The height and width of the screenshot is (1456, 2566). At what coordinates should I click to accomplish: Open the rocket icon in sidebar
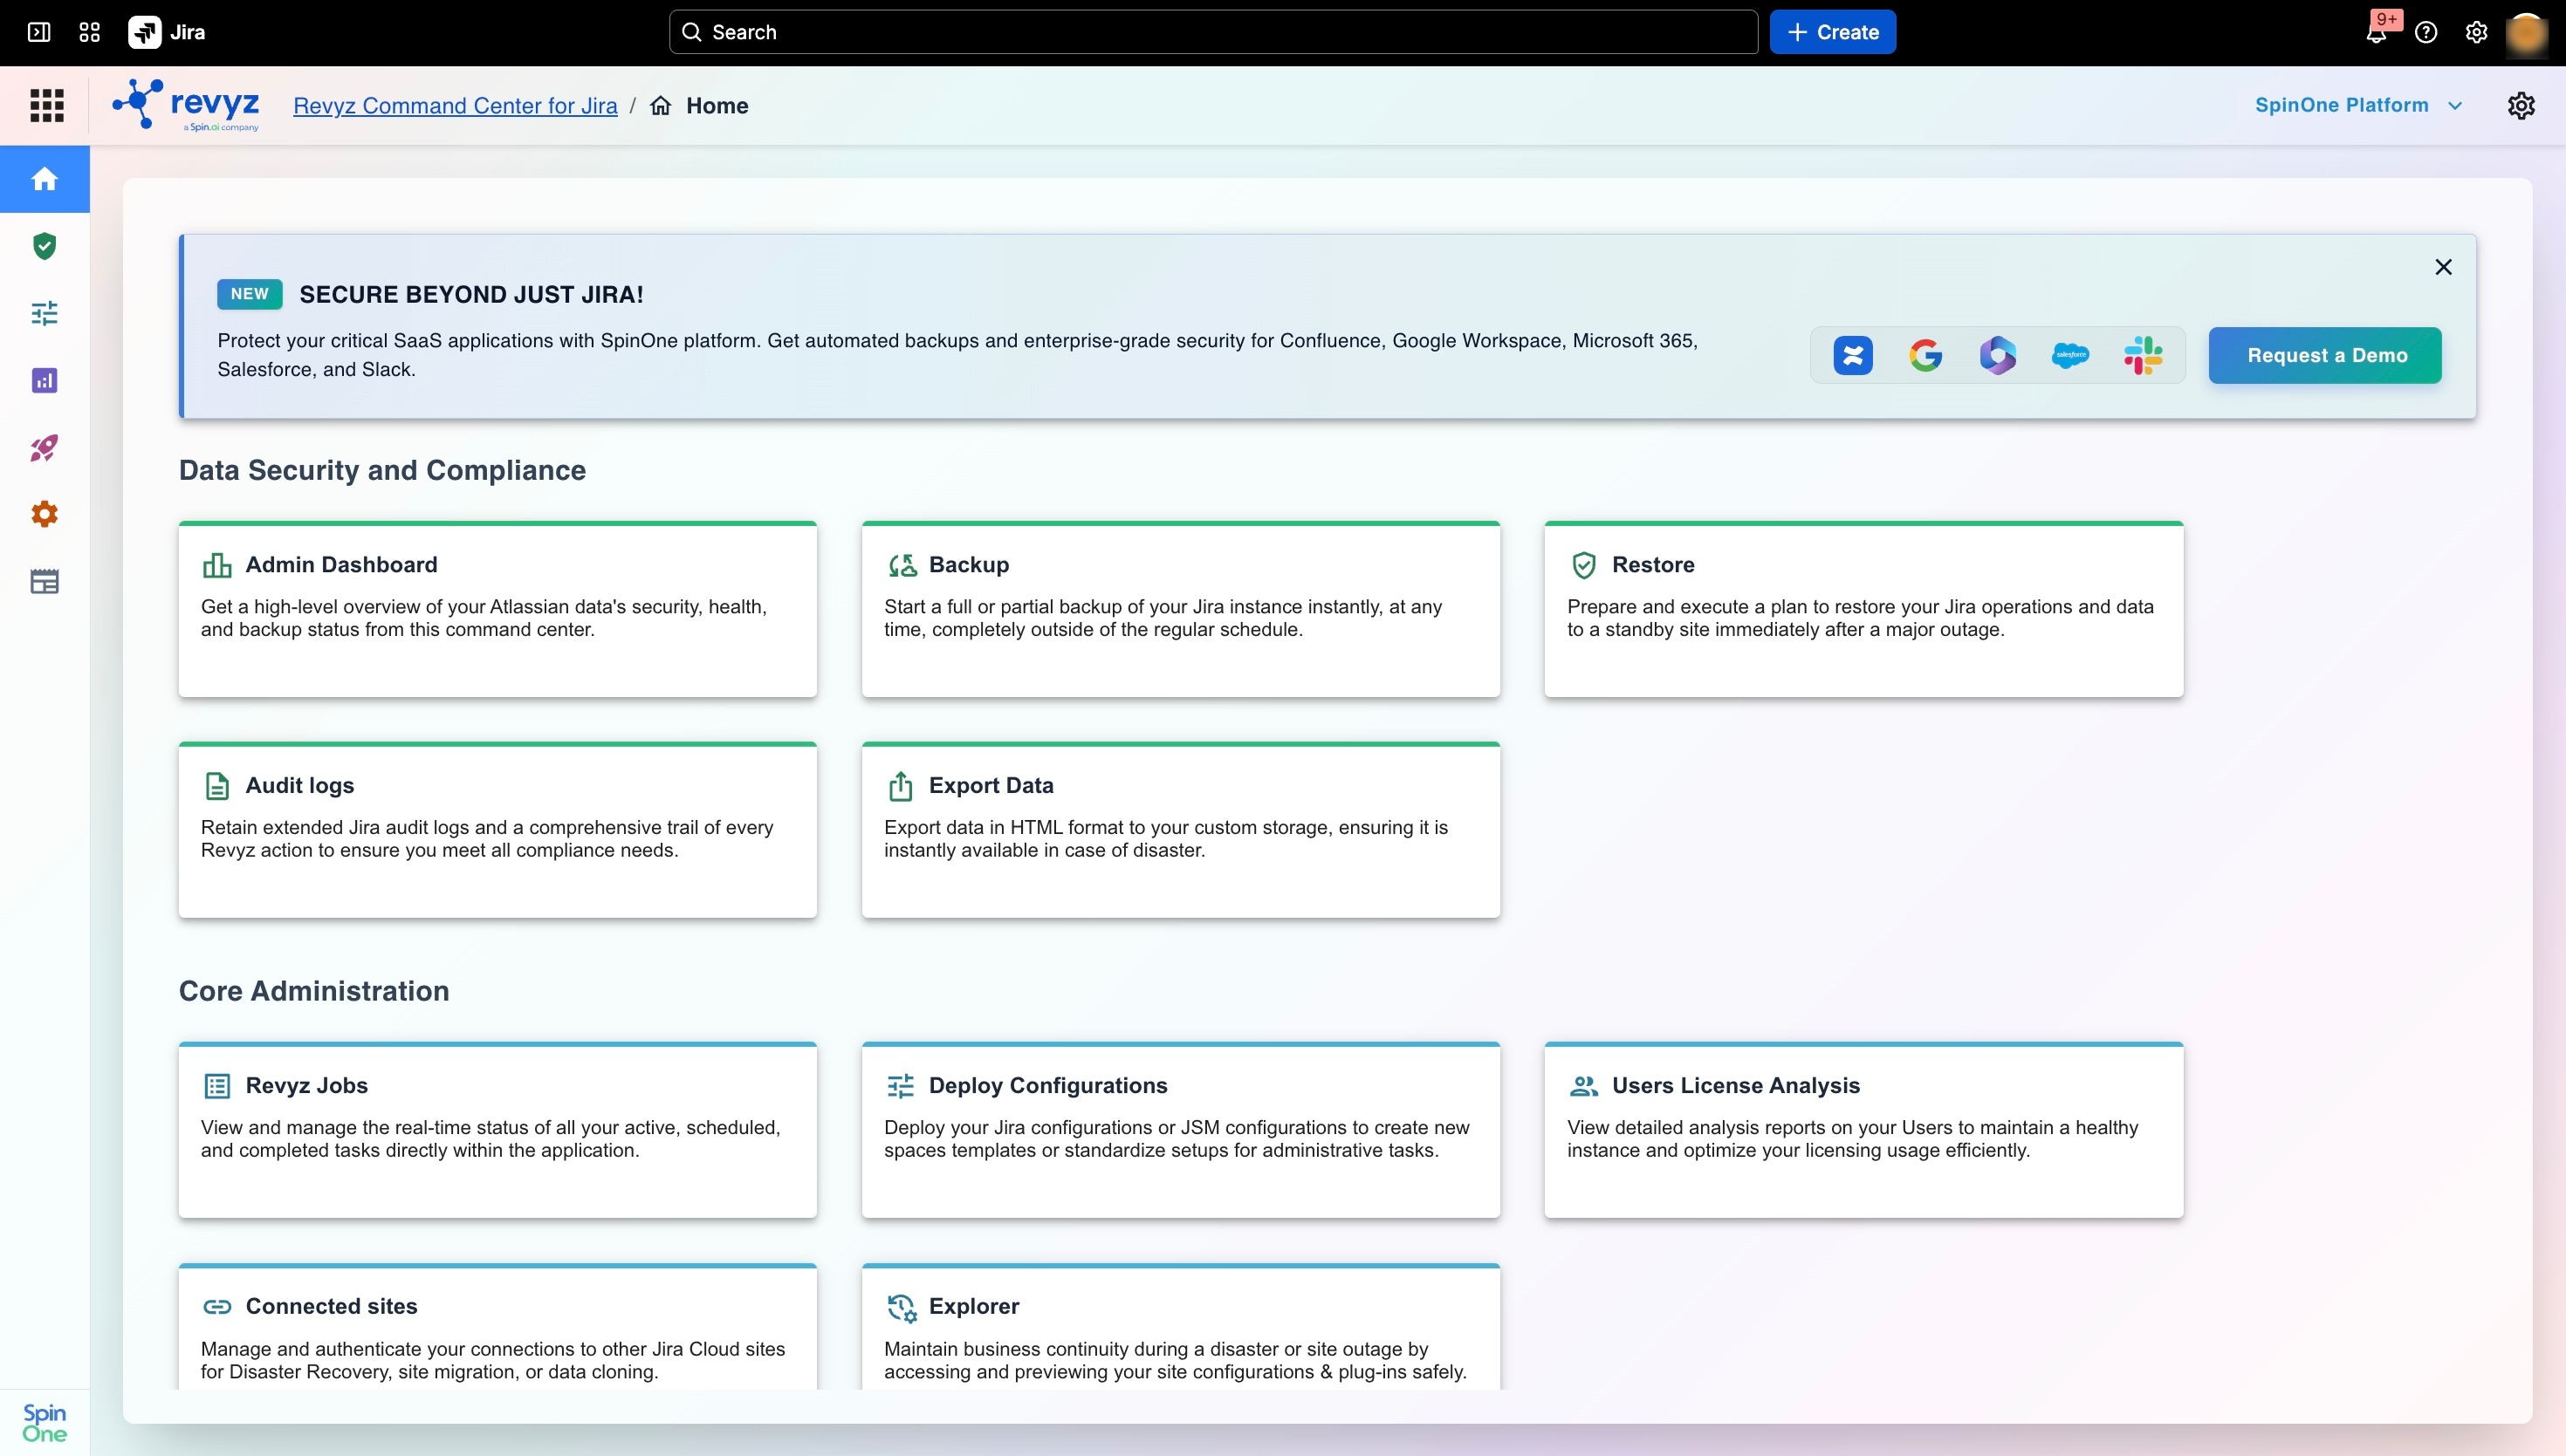click(45, 447)
